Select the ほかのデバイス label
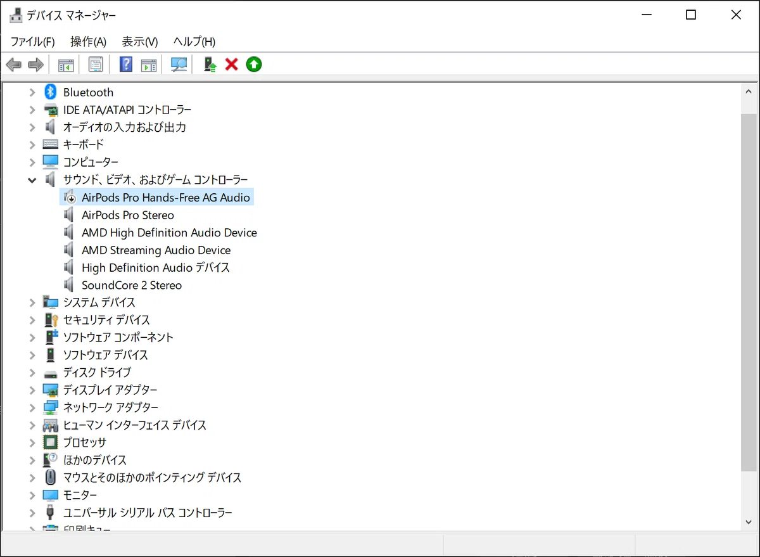The image size is (760, 557). point(94,460)
